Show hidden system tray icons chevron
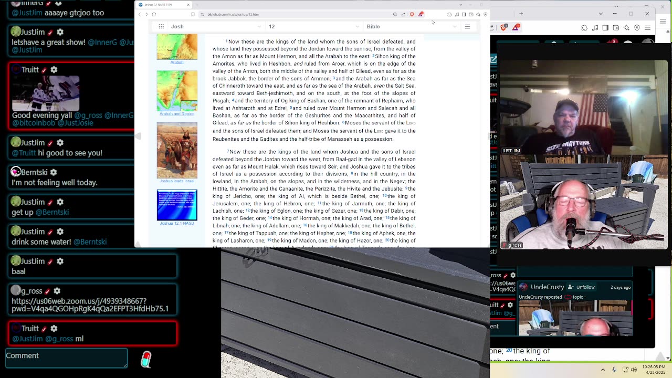Viewport: 672px width, 378px height. point(603,369)
